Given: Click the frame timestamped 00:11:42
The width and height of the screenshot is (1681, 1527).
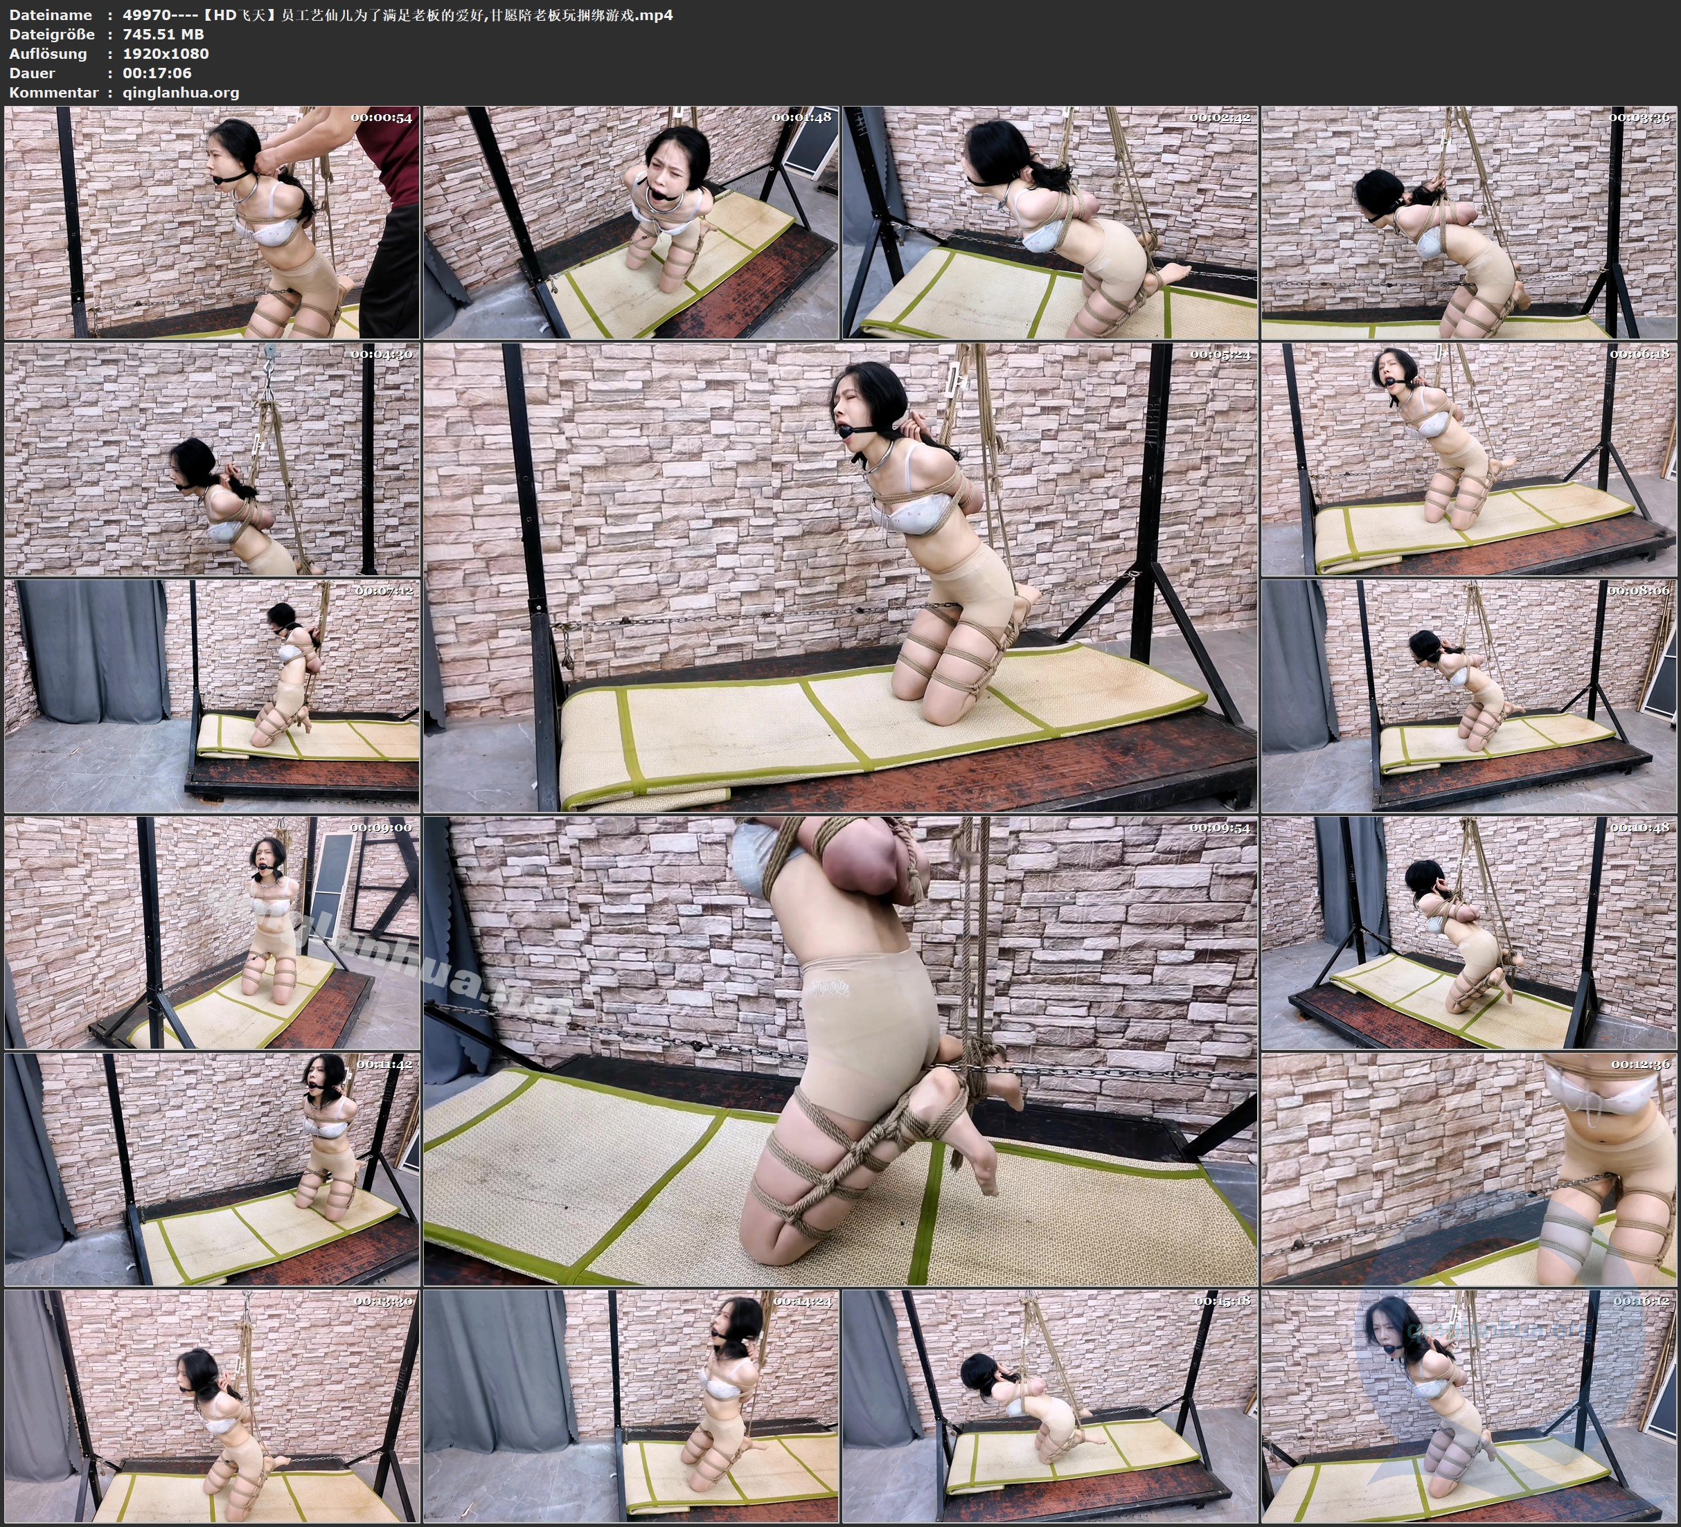Looking at the screenshot, I should [212, 1169].
